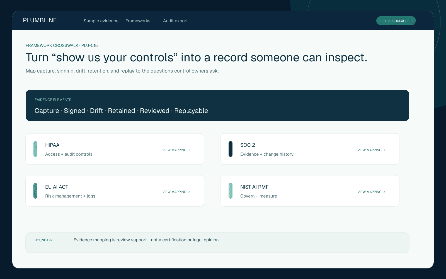The width and height of the screenshot is (446, 279).
Task: Go to Frameworks nav item
Action: 138,21
